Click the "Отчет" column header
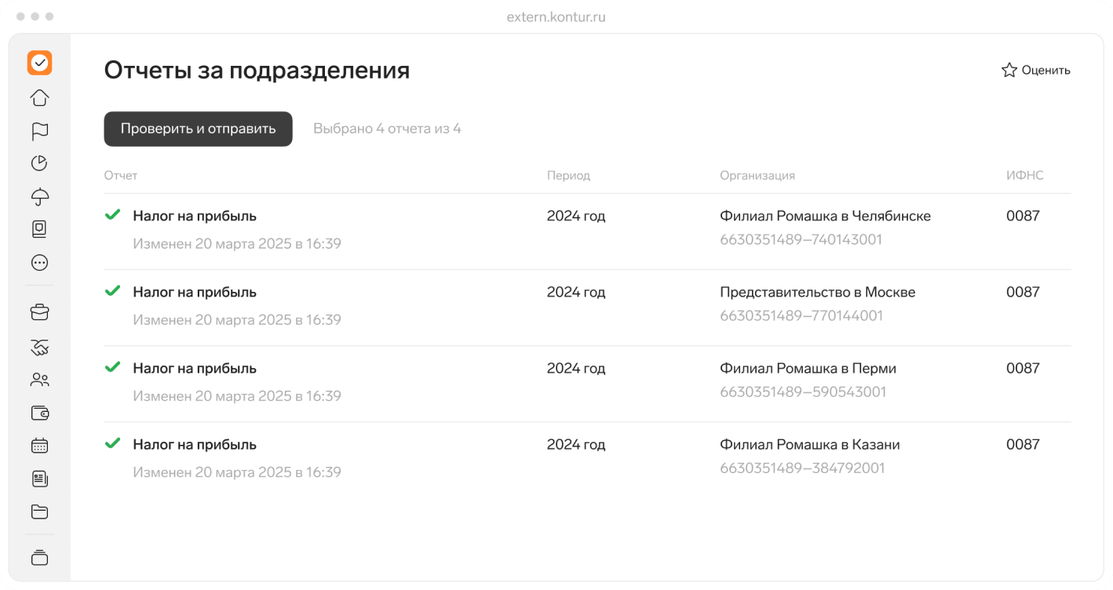The width and height of the screenshot is (1113, 590). [x=121, y=176]
